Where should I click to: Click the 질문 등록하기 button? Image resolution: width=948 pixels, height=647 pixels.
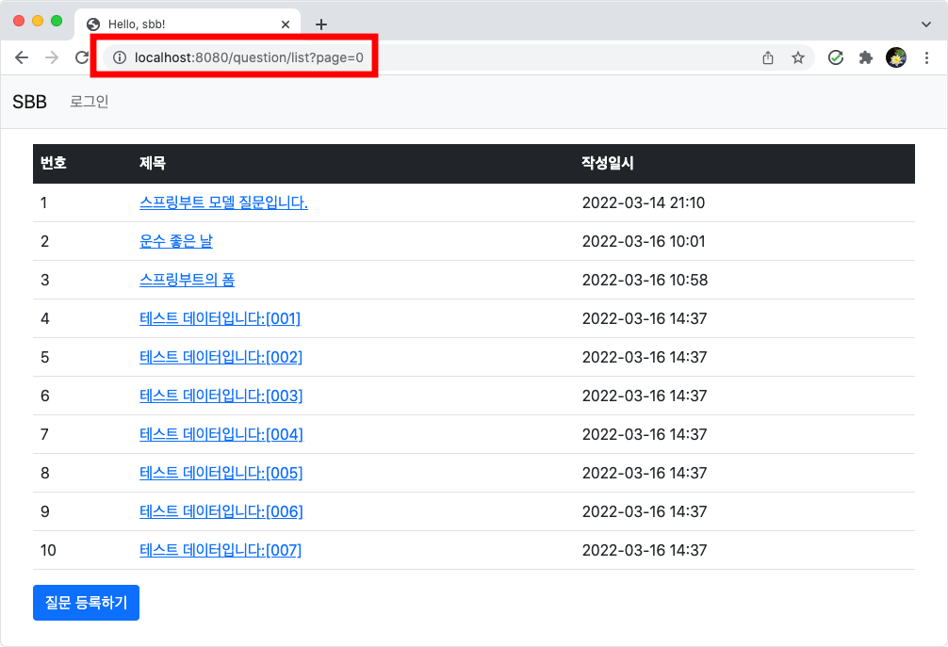(86, 603)
